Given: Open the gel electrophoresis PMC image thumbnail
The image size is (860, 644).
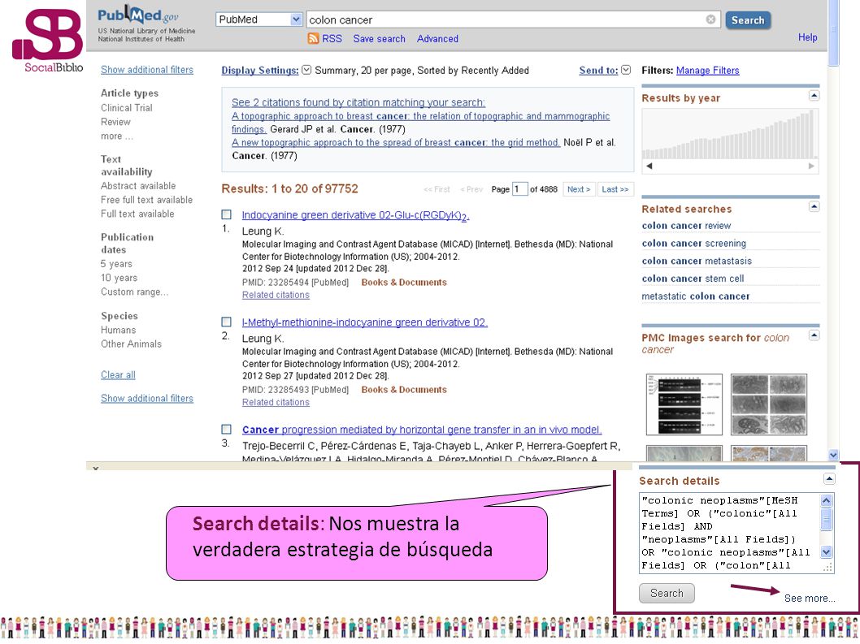Looking at the screenshot, I should (x=684, y=404).
